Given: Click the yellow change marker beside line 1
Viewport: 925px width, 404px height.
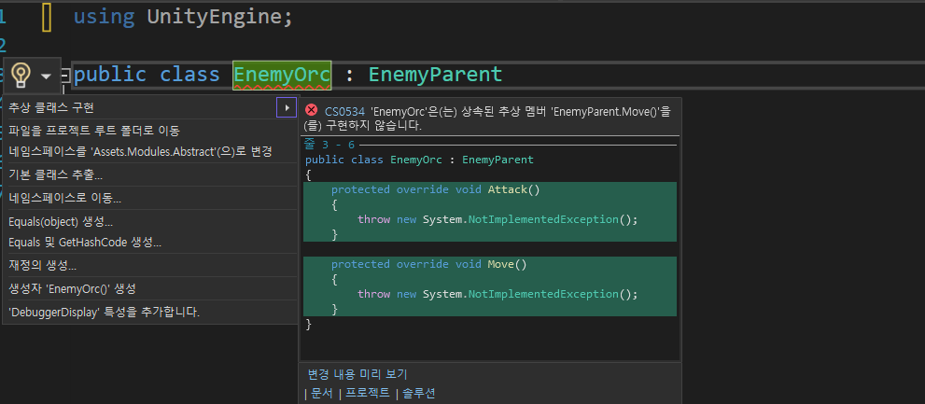Looking at the screenshot, I should point(48,17).
